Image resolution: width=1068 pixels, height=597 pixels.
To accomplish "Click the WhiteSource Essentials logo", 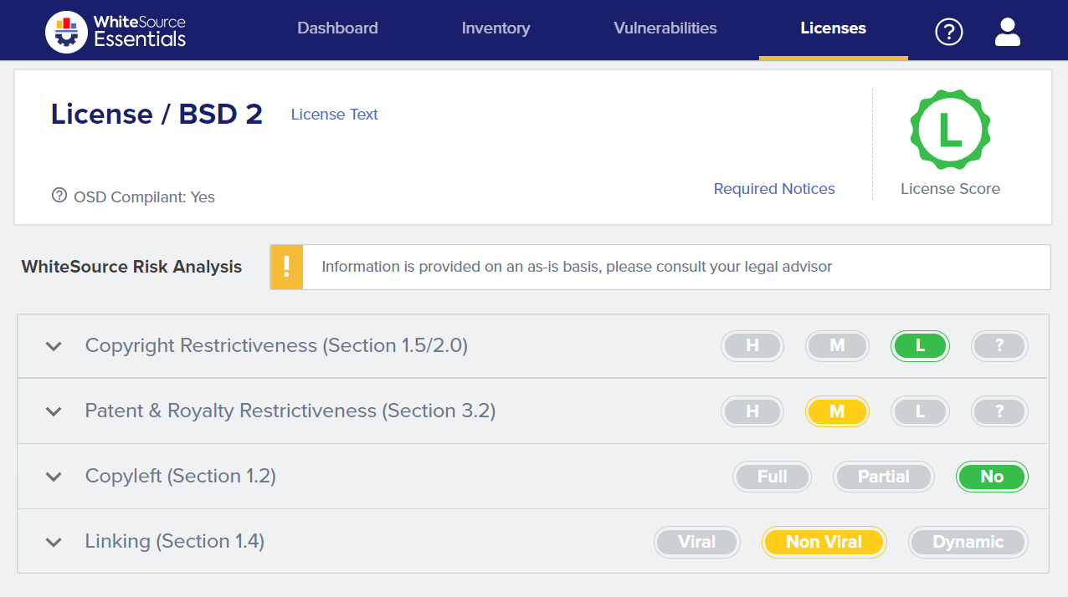I will click(x=116, y=31).
